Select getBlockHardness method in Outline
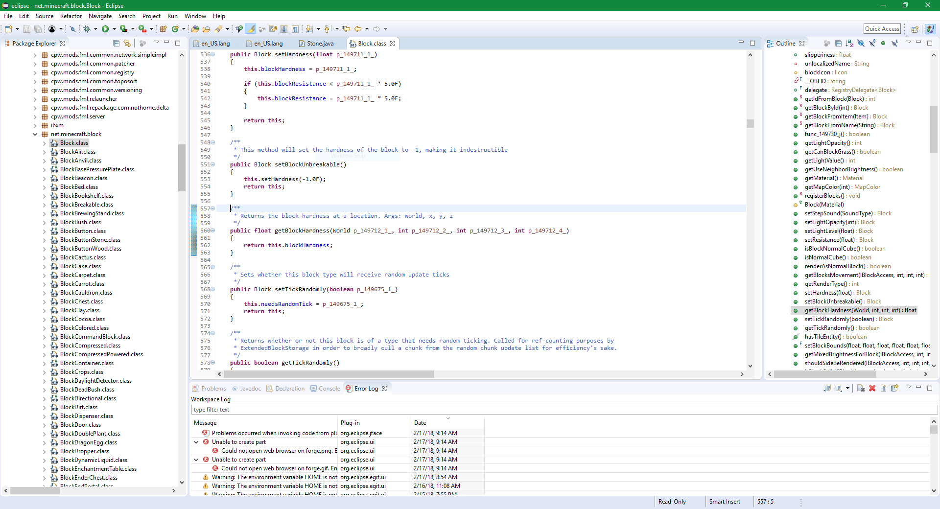 click(860, 310)
